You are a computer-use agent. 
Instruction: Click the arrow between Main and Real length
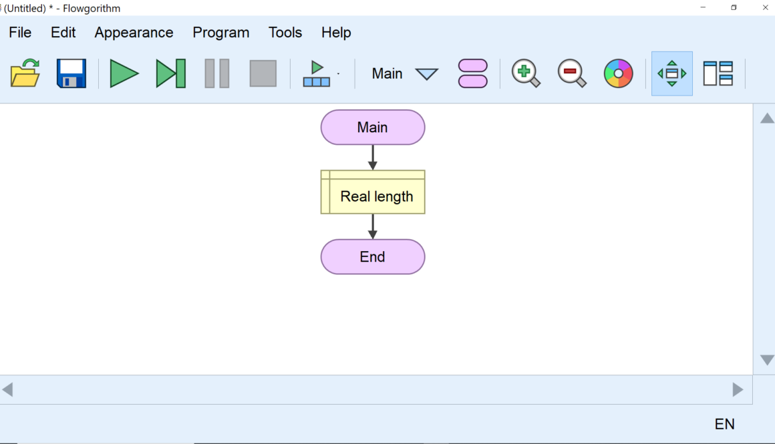(x=373, y=158)
